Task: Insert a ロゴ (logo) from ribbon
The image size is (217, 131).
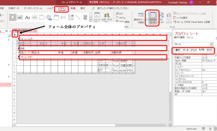Action: click(x=121, y=14)
